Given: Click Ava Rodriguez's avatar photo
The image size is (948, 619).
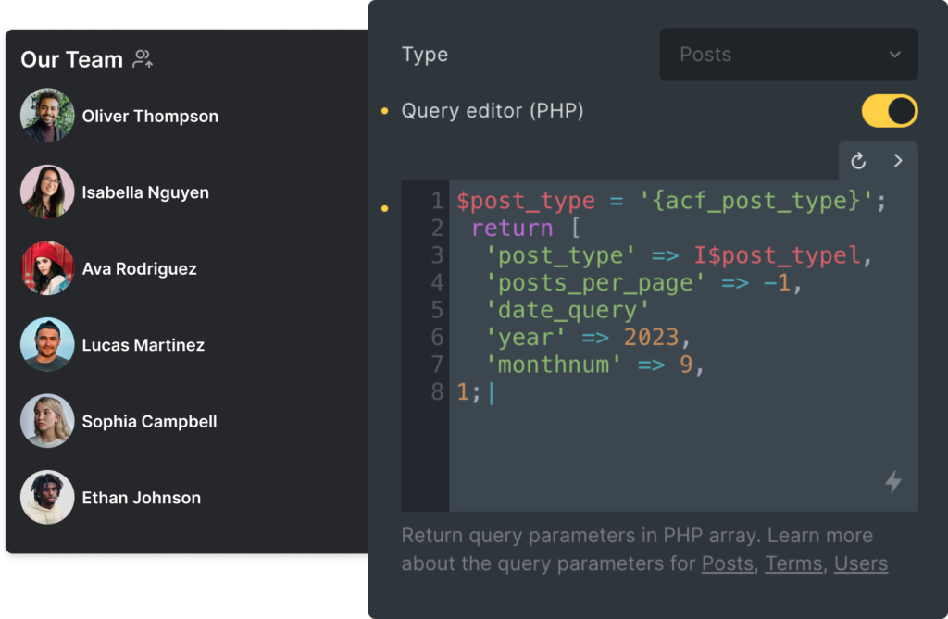Looking at the screenshot, I should 47,268.
